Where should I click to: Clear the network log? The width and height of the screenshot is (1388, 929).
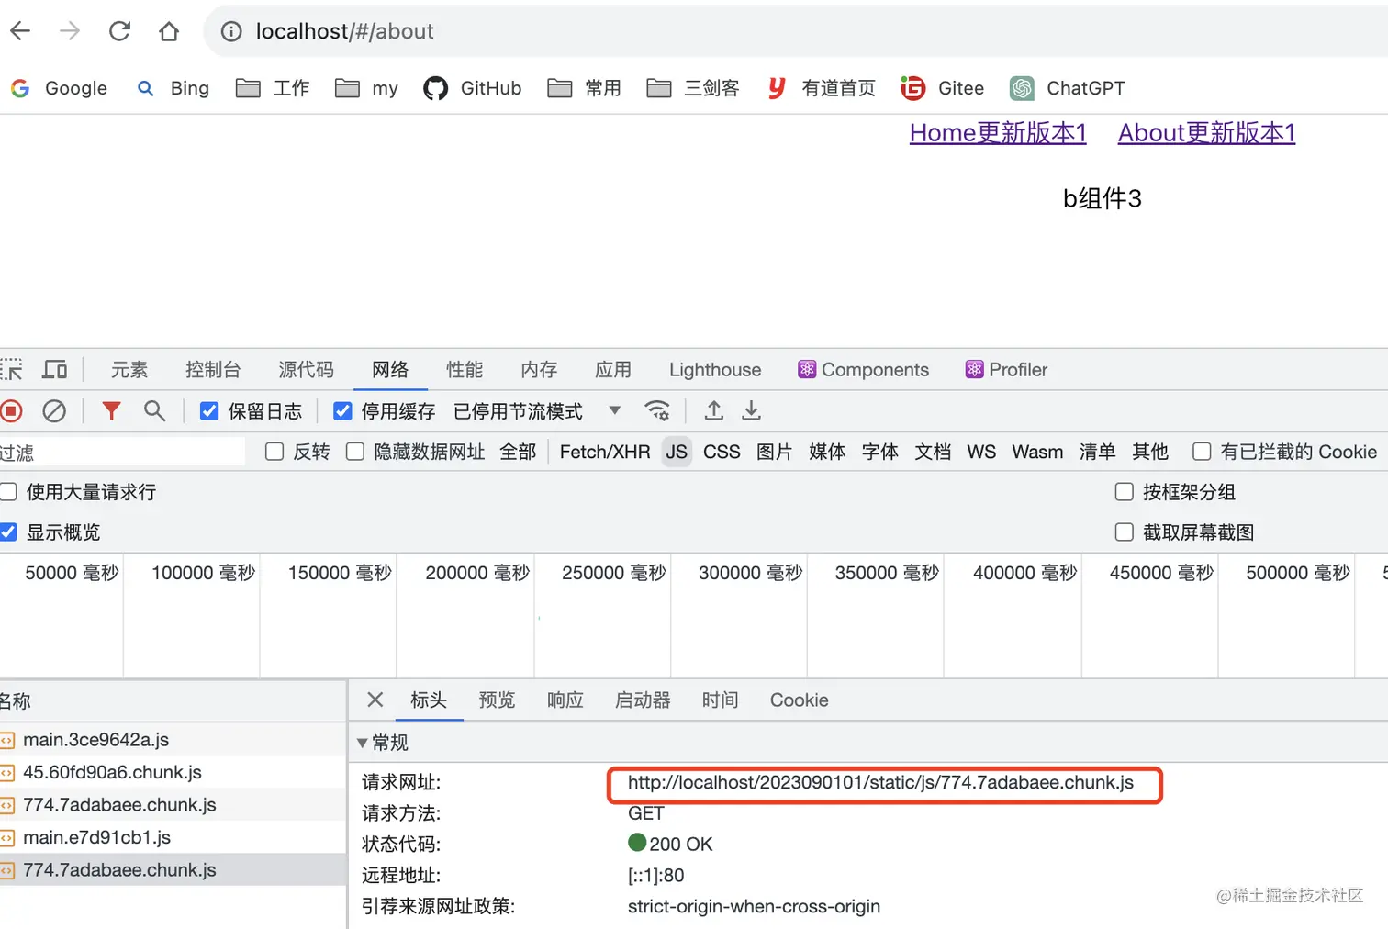coord(54,411)
